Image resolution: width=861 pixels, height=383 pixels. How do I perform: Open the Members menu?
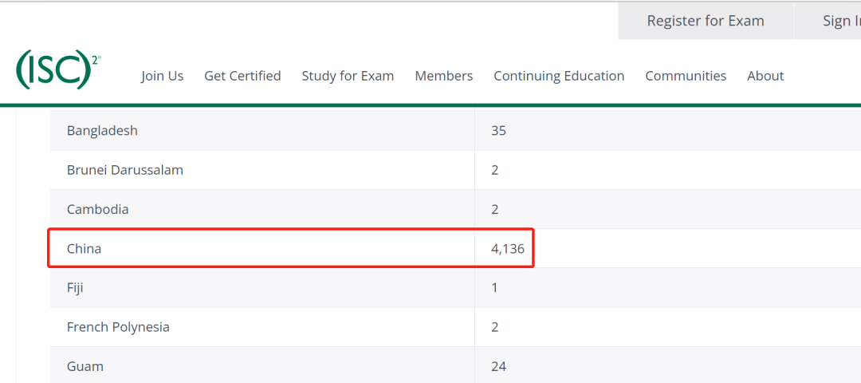coord(443,76)
